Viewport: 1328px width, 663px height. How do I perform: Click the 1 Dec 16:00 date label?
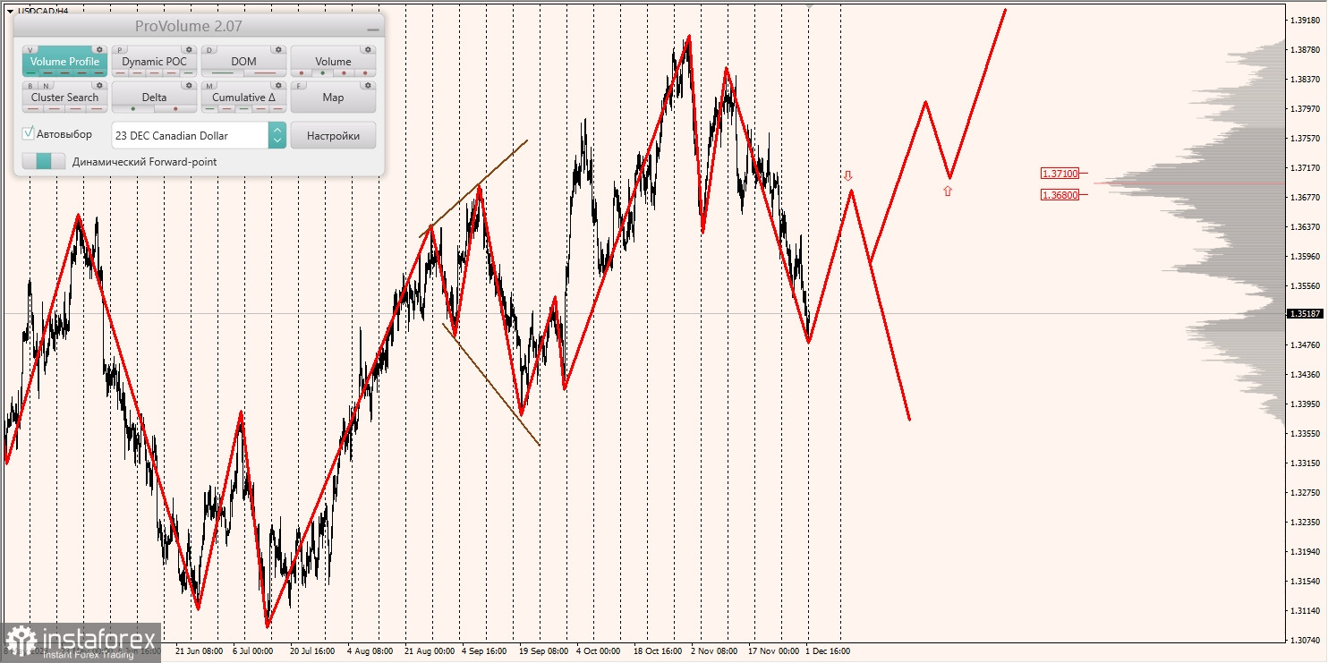(x=828, y=651)
